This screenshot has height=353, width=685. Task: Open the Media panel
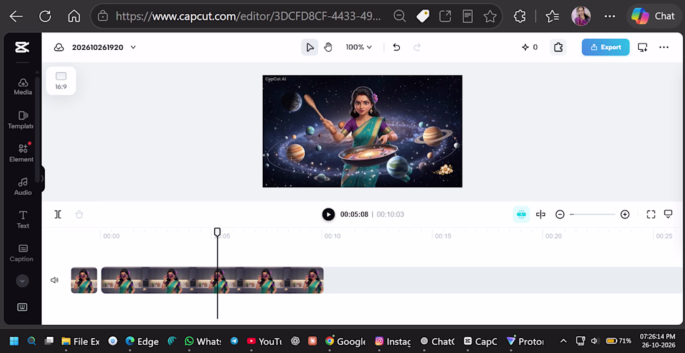click(x=22, y=87)
